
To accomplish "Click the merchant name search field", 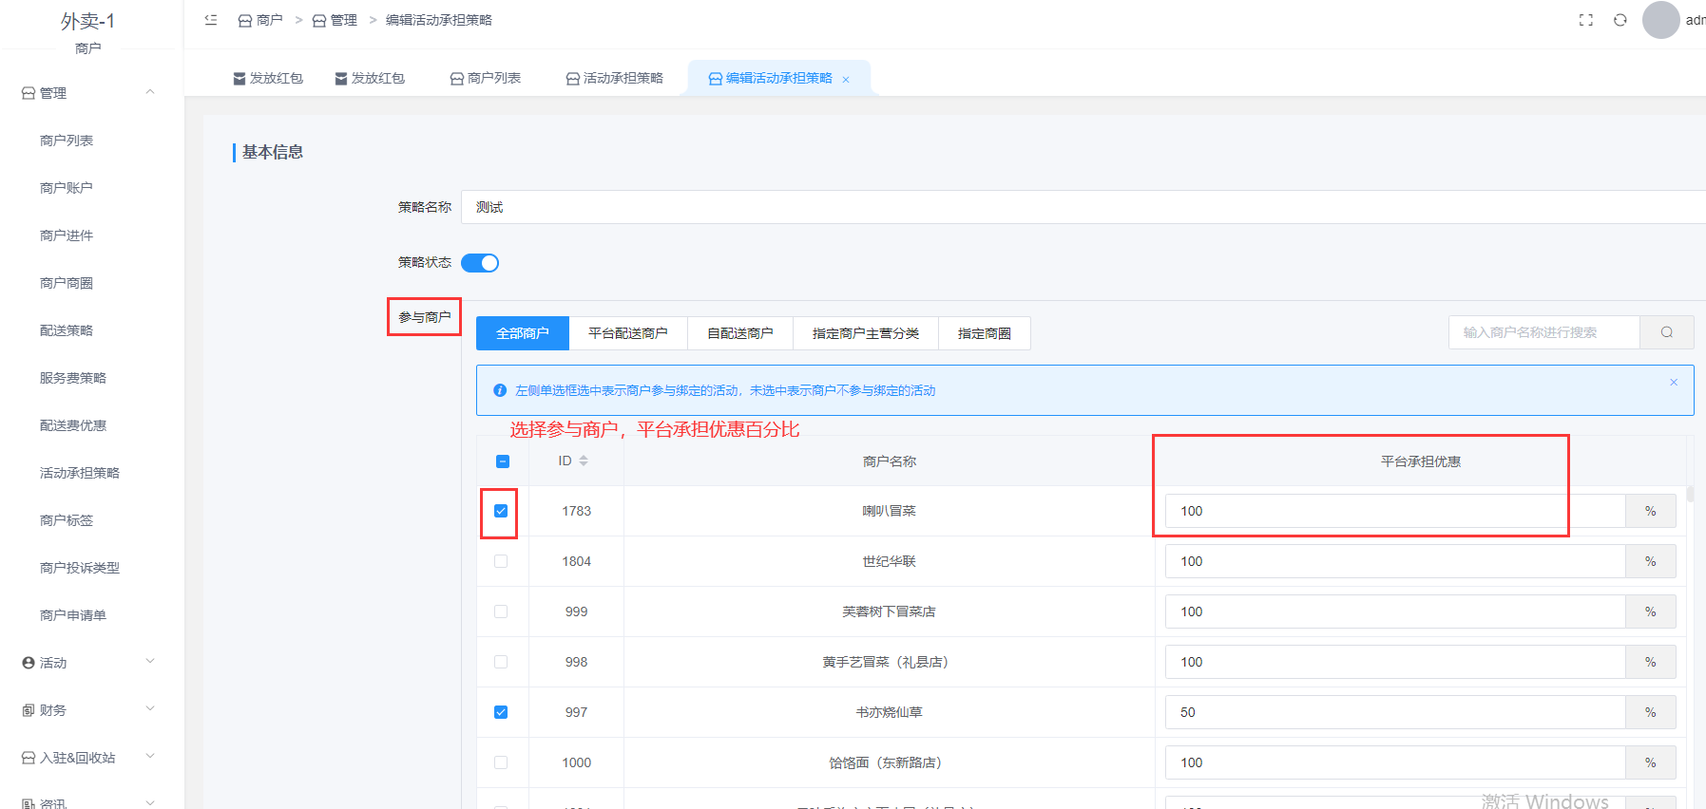I will click(x=1544, y=332).
